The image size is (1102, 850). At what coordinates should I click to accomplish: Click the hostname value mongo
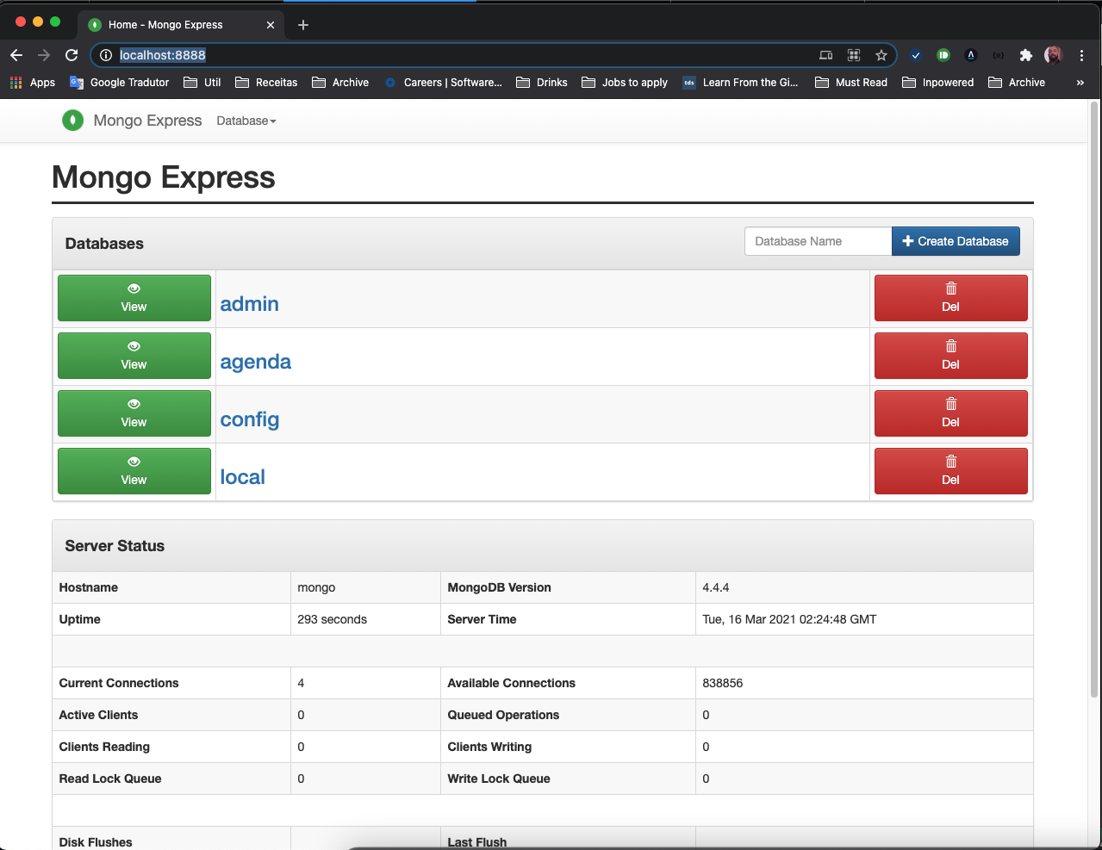316,587
